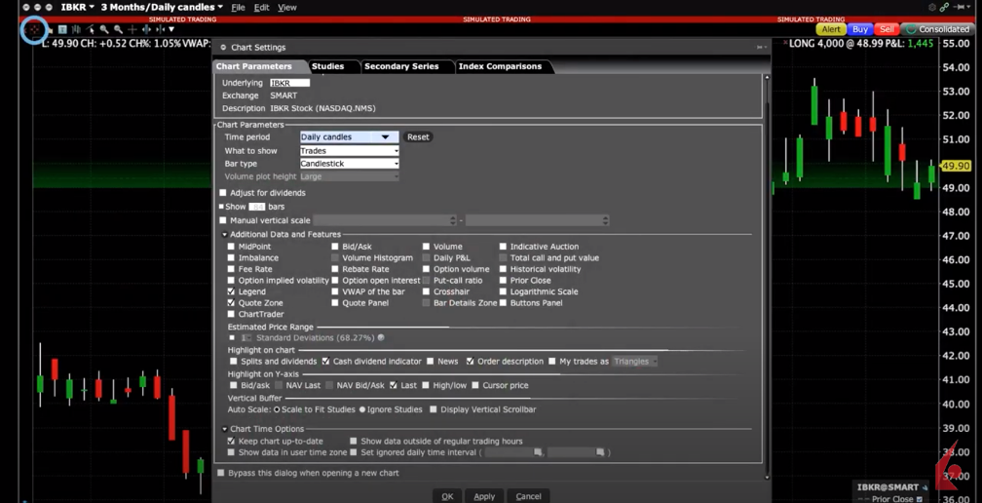Click the Apply button

point(484,496)
